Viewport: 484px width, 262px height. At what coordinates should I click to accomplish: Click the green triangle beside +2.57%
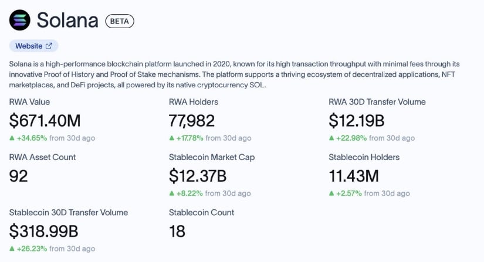[331, 193]
